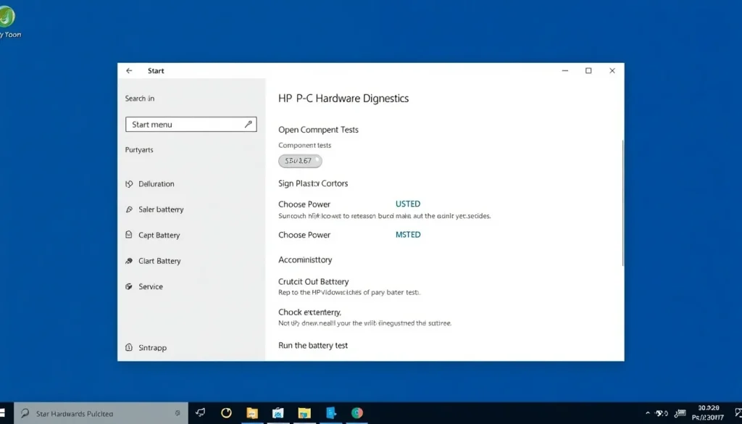Click the round clock-like taskbar icon
Viewport: 742px width, 424px height.
tap(226, 413)
